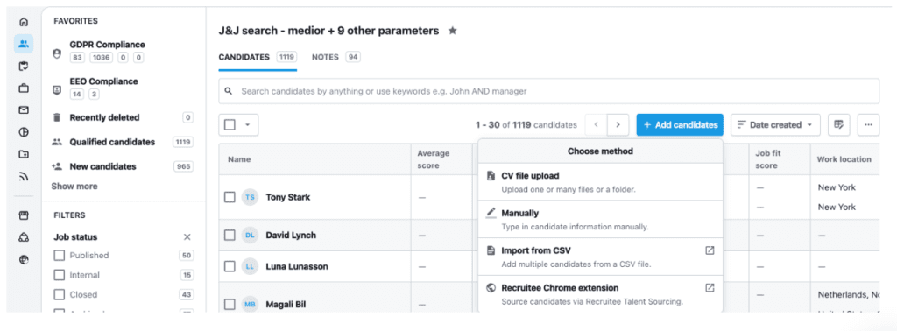This screenshot has width=897, height=331.
Task: Click David Lynch's DL avatar
Action: click(250, 235)
